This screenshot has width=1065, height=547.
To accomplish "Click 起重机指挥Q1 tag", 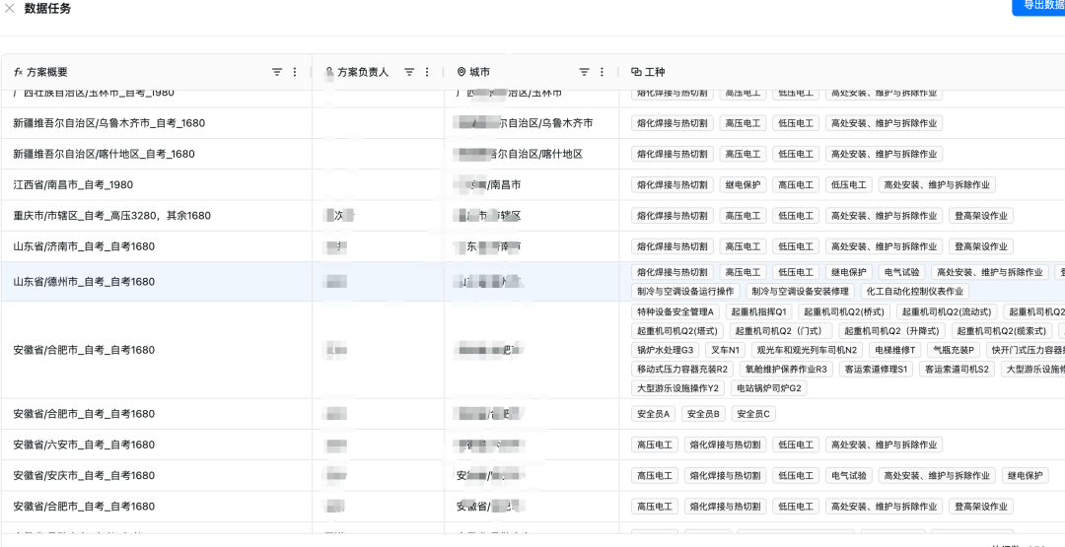I will click(758, 312).
